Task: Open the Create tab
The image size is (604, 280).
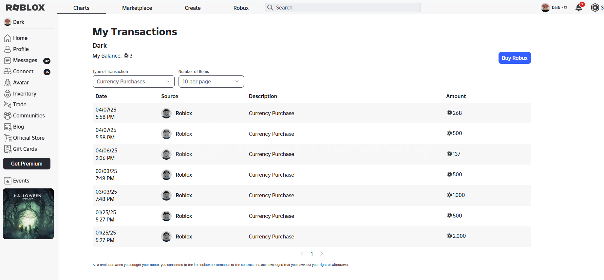Action: [193, 8]
